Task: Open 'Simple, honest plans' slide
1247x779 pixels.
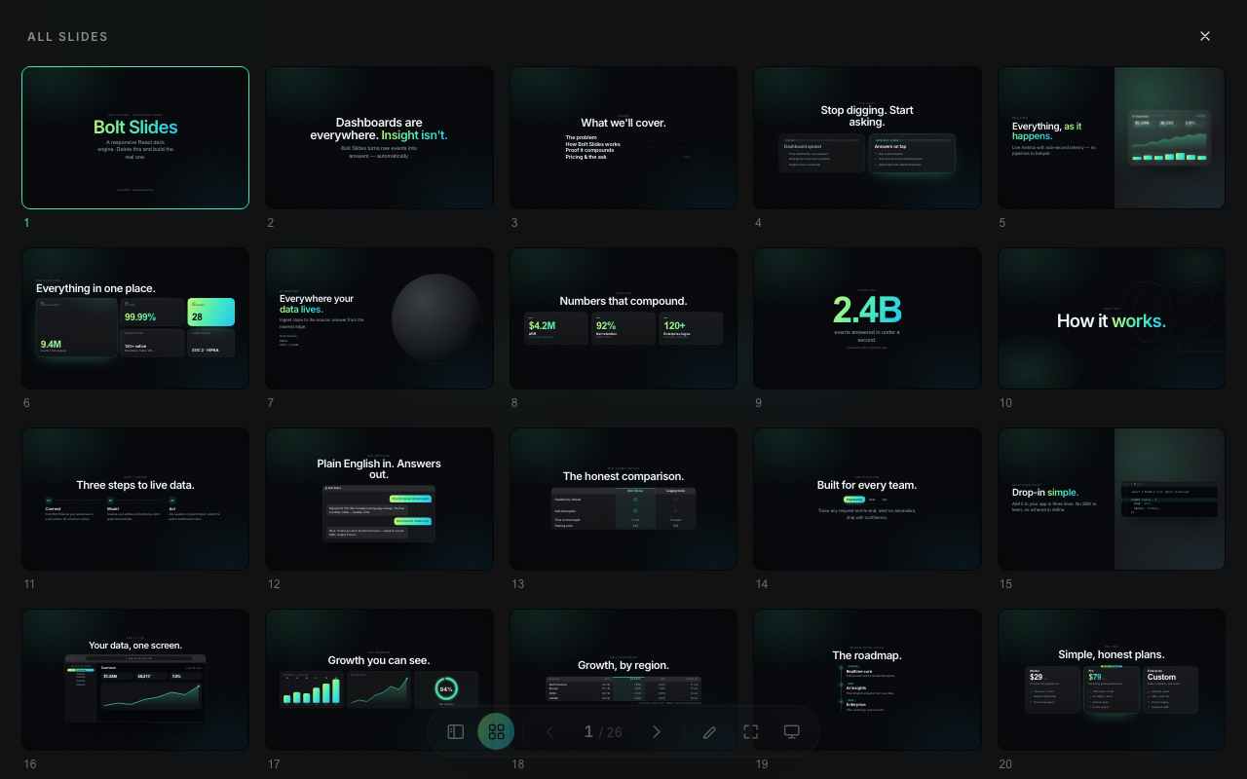Action: tap(1112, 680)
